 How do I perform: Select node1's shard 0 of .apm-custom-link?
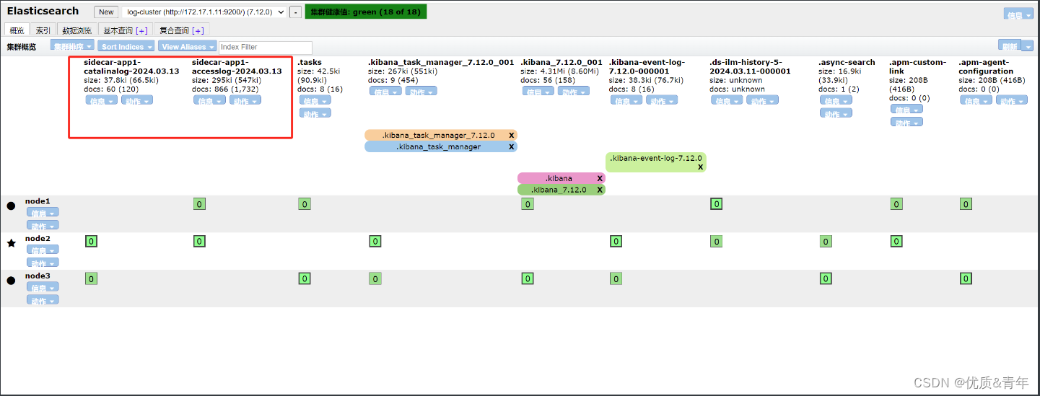pyautogui.click(x=896, y=204)
